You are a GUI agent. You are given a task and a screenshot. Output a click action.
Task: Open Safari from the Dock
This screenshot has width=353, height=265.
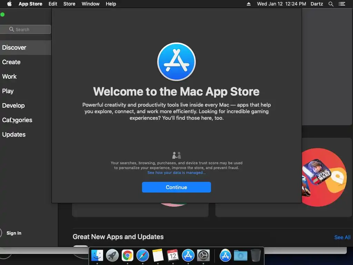tap(142, 256)
